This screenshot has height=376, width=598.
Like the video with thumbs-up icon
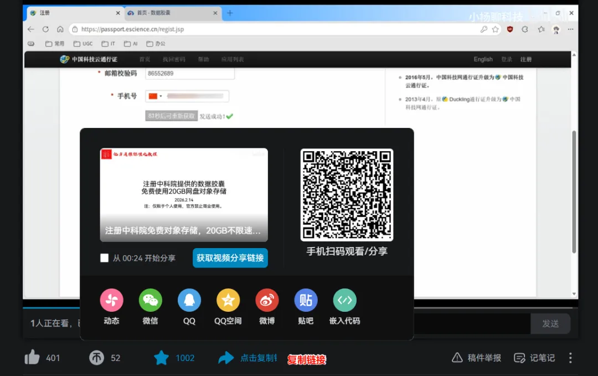(x=32, y=357)
